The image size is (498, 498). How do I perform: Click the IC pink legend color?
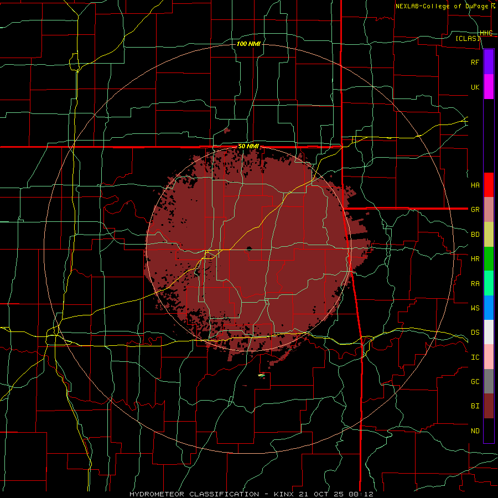point(489,357)
